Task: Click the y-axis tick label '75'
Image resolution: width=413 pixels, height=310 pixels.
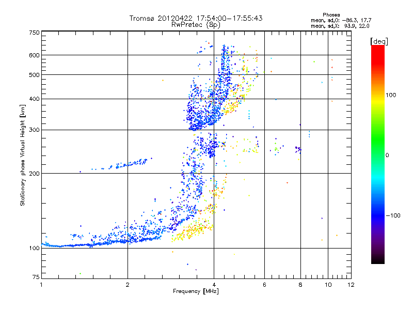Action: [36, 277]
